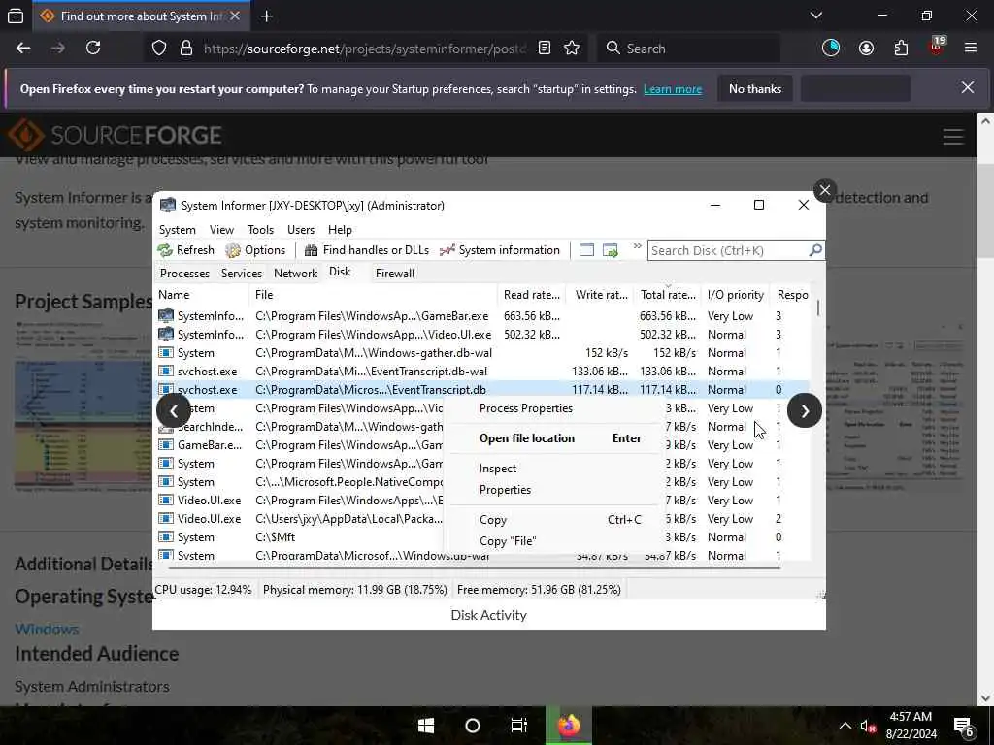Click the 'Windows' operating system link
The width and height of the screenshot is (994, 745).
47,629
